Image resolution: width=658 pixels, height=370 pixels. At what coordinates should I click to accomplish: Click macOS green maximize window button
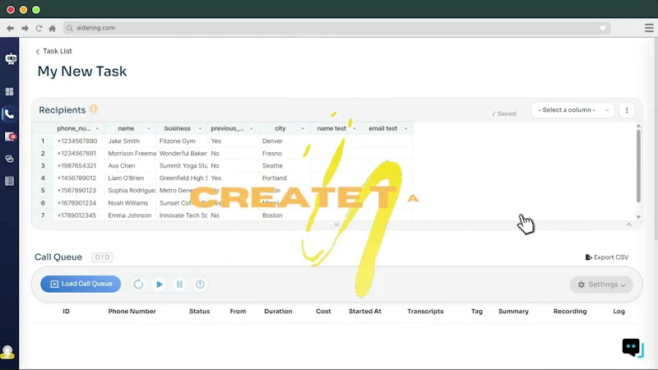36,10
